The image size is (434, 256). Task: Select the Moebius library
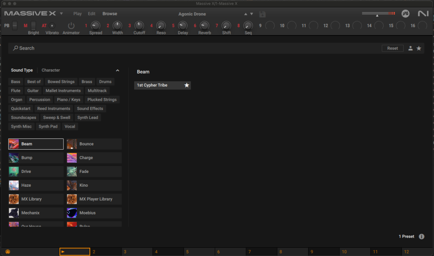point(94,213)
